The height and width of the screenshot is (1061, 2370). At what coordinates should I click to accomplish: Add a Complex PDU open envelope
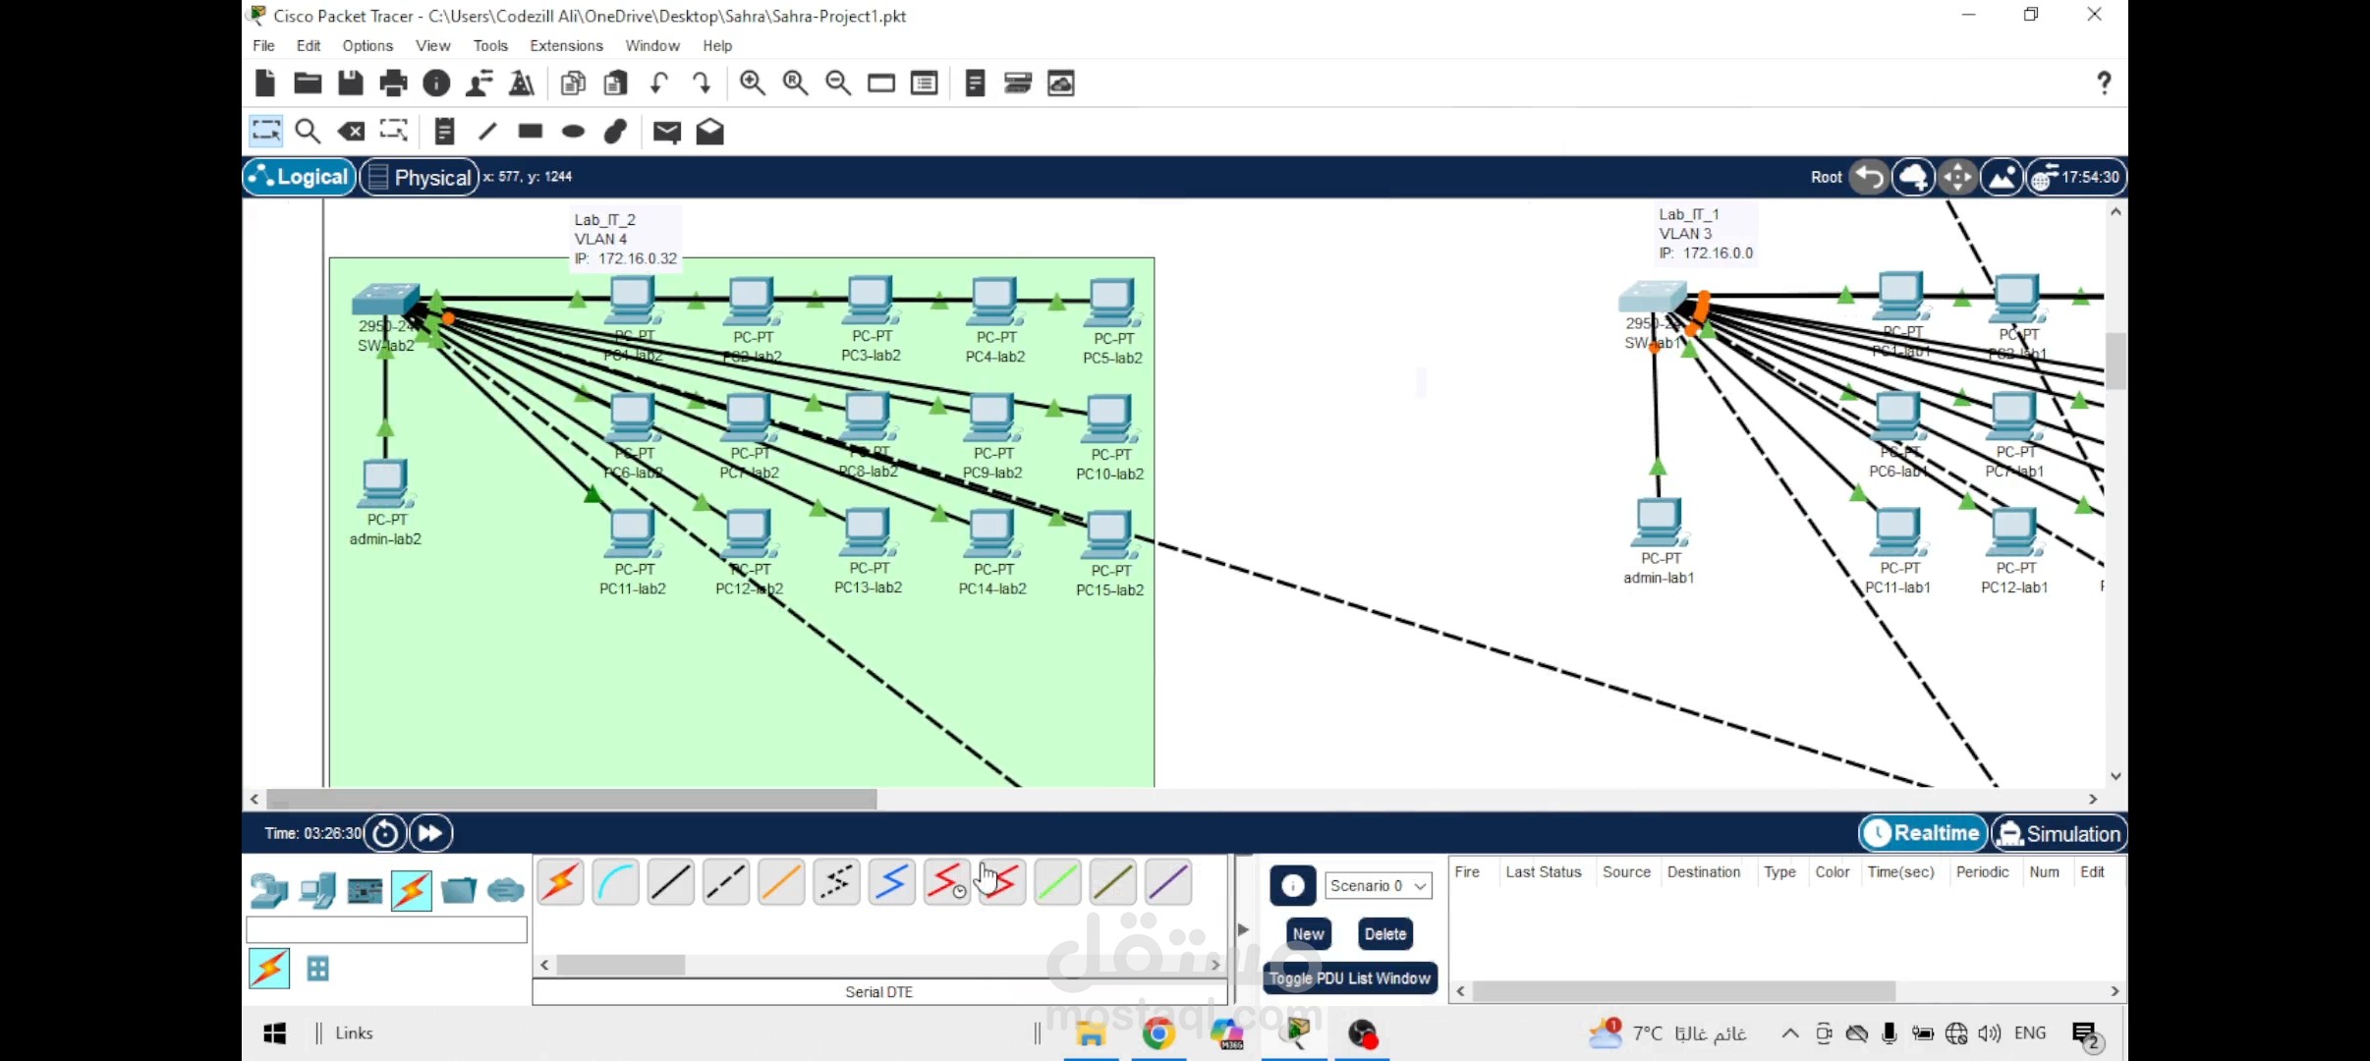[710, 132]
